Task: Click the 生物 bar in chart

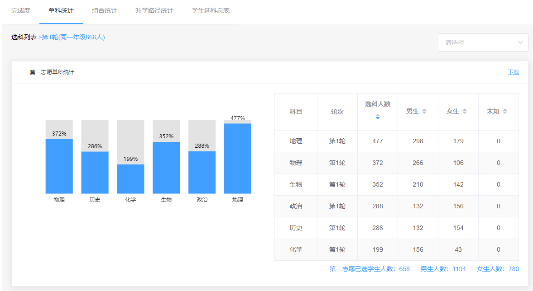Action: (x=166, y=168)
